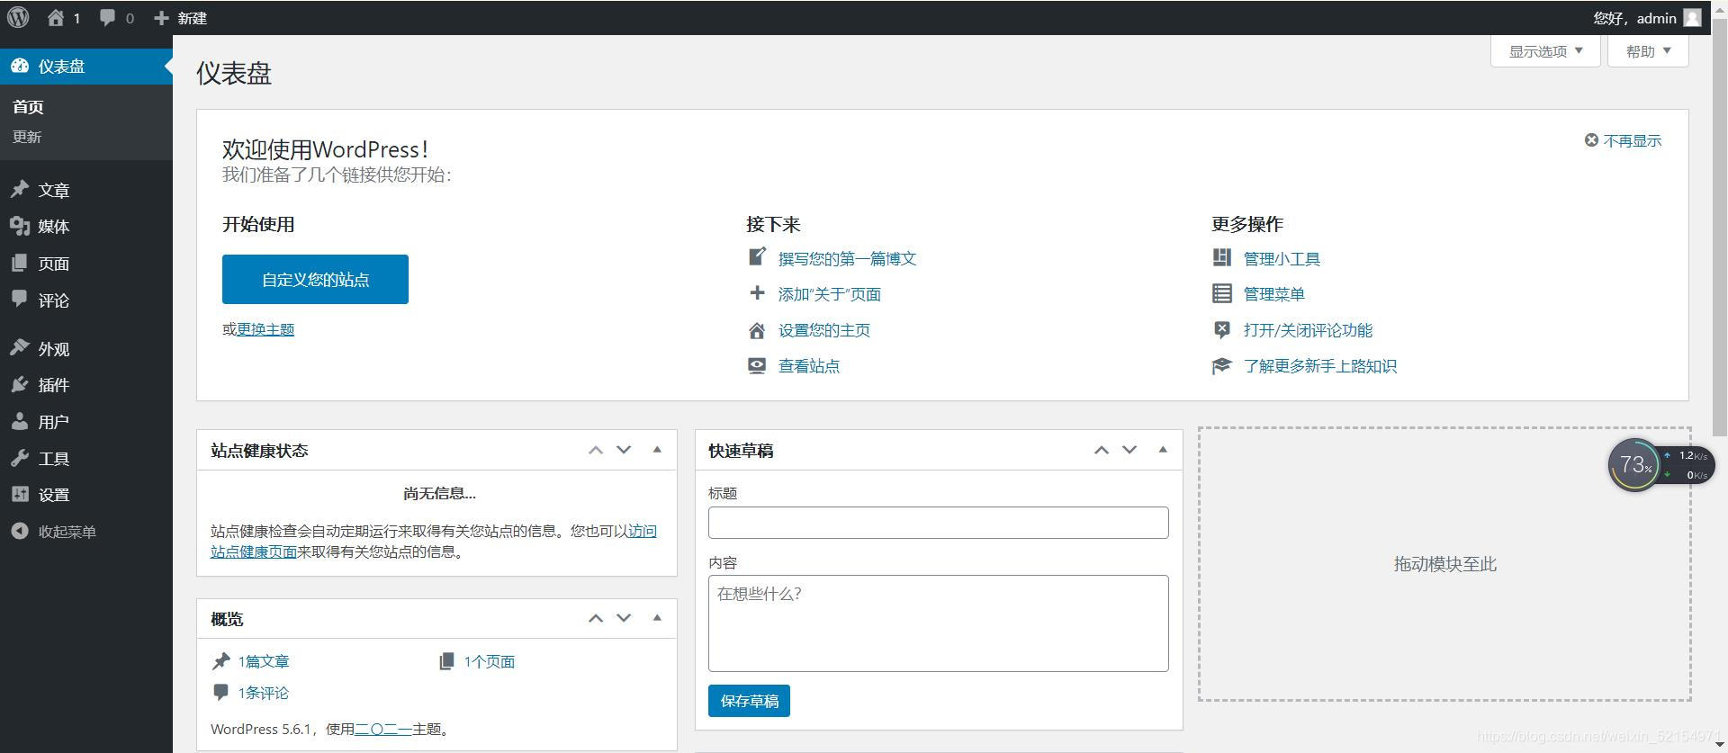The width and height of the screenshot is (1728, 753).
Task: Expand the 帮助 dropdown
Action: coord(1648,51)
